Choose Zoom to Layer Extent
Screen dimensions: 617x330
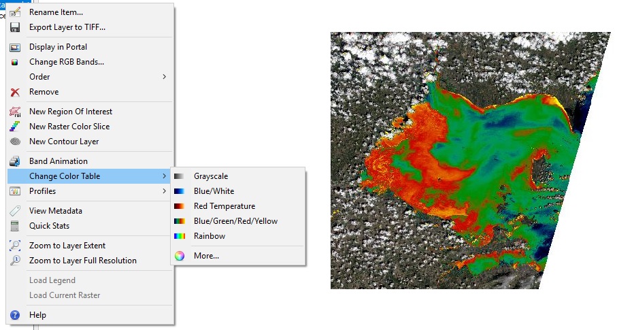point(67,246)
